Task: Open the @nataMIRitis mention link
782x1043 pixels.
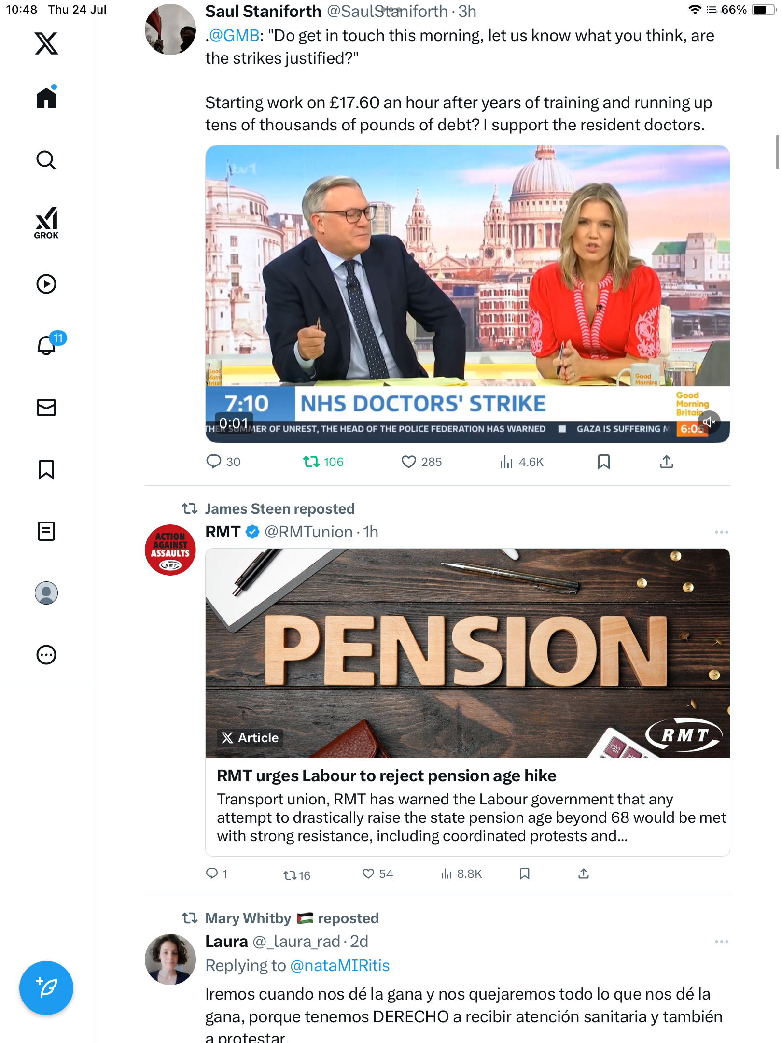Action: coord(340,966)
